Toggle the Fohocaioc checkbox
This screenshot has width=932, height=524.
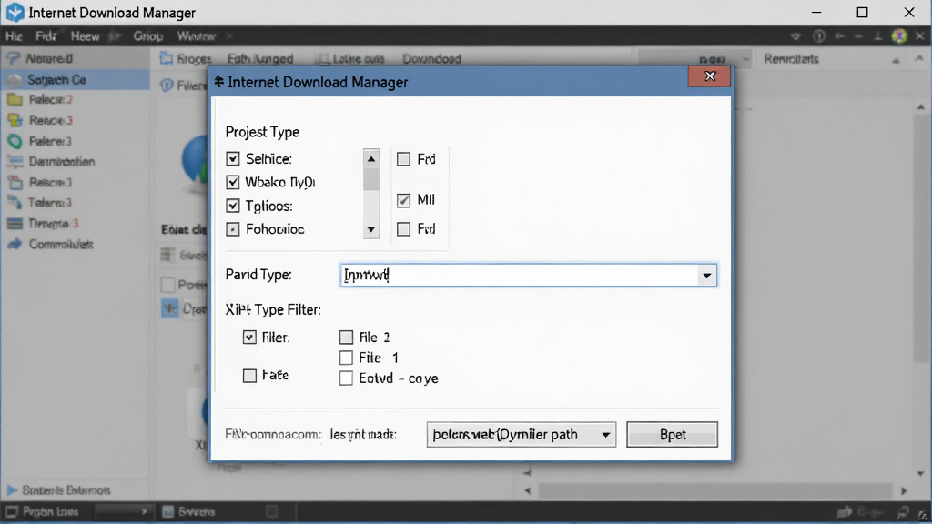click(x=233, y=228)
